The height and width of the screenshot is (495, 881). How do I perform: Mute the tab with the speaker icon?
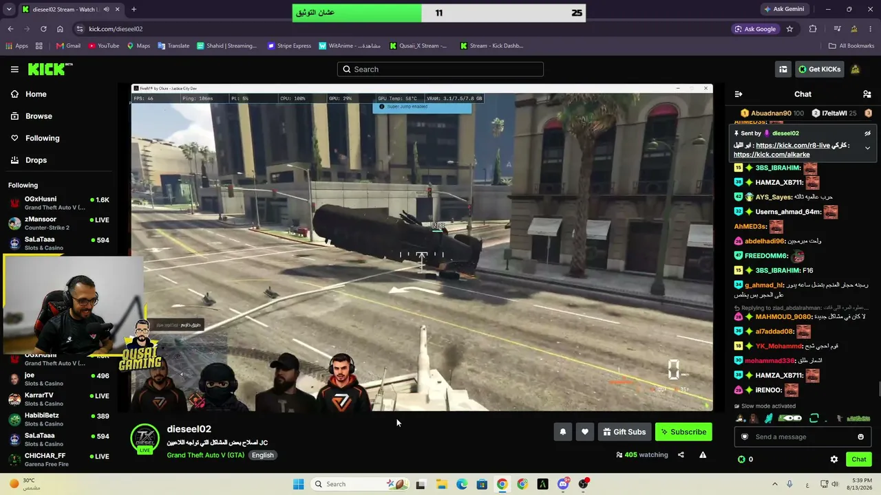[106, 10]
